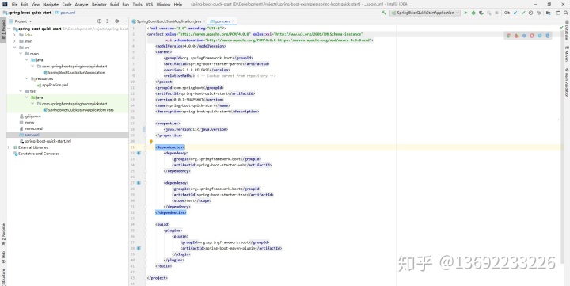
Task: Open pom.xml in Opera browser icon
Action: 532,36
